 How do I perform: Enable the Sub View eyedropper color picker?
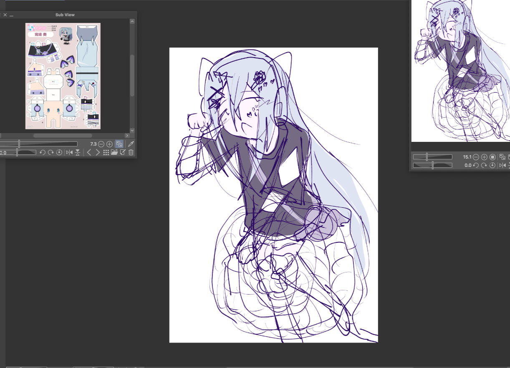(x=131, y=144)
